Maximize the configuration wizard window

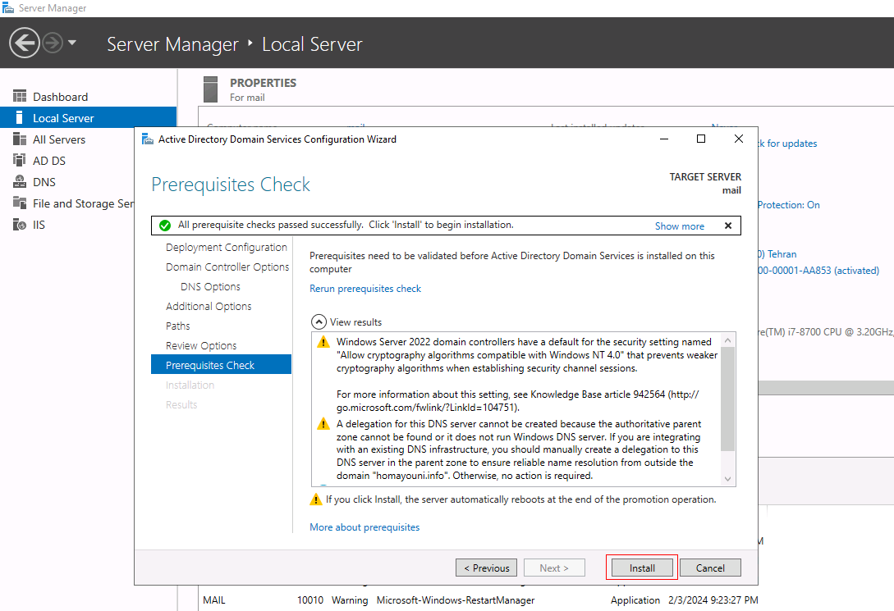701,139
